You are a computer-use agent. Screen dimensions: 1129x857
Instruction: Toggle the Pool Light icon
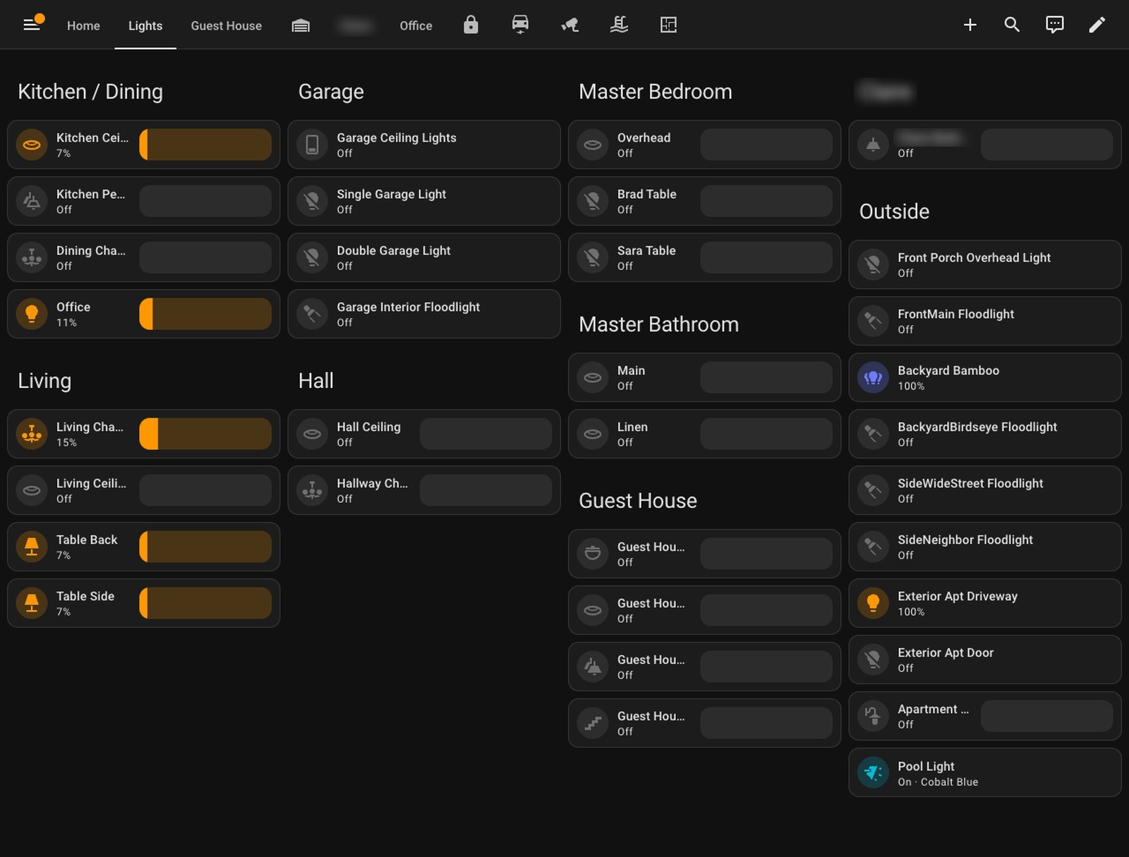(873, 772)
